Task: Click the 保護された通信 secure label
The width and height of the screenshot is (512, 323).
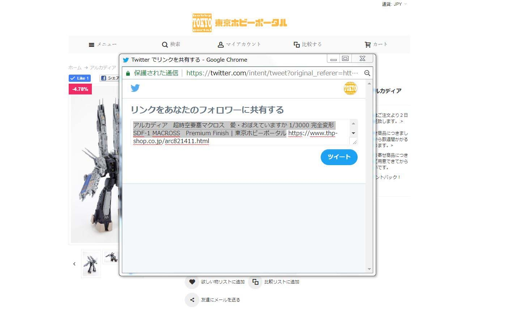Action: click(x=156, y=73)
